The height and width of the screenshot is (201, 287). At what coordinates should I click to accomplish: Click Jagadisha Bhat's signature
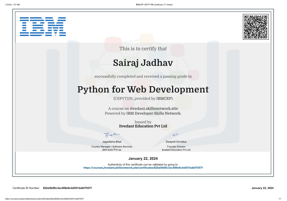click(x=112, y=135)
